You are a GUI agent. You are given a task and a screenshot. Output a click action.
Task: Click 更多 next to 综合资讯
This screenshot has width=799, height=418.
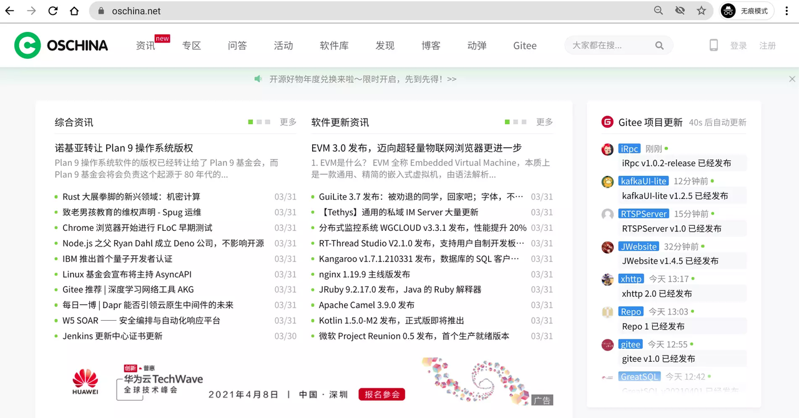click(x=288, y=122)
